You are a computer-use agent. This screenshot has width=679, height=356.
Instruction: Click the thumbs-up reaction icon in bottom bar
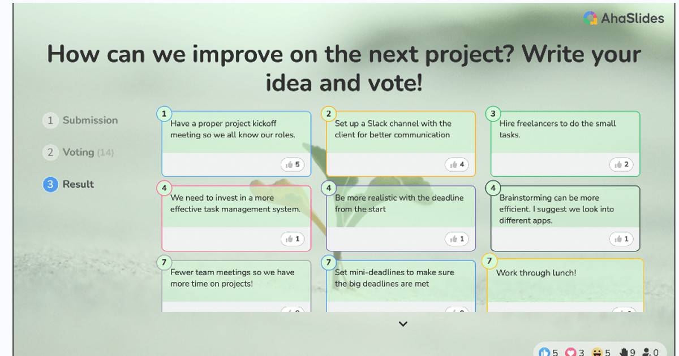click(544, 351)
